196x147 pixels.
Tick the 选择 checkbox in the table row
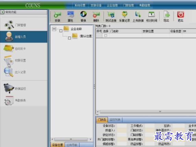(x=106, y=36)
